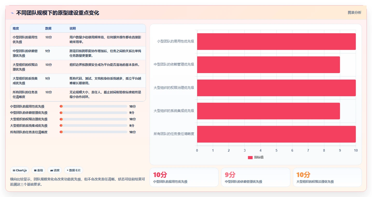Open the red 10分 小型团队的易用性优先级 card
The image size is (372, 197).
(x=184, y=177)
